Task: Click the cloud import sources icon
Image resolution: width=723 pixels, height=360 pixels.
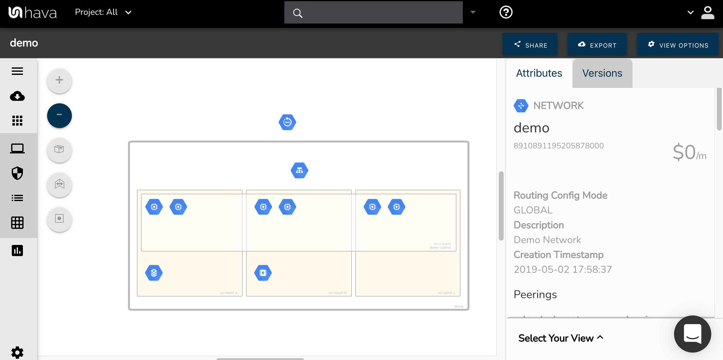Action: coord(18,96)
